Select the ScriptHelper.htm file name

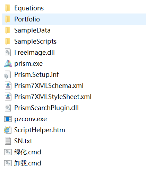tap(40, 130)
